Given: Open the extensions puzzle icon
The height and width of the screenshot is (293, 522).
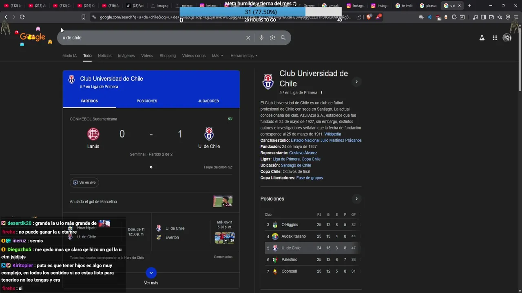Looking at the screenshot, I should click(454, 17).
